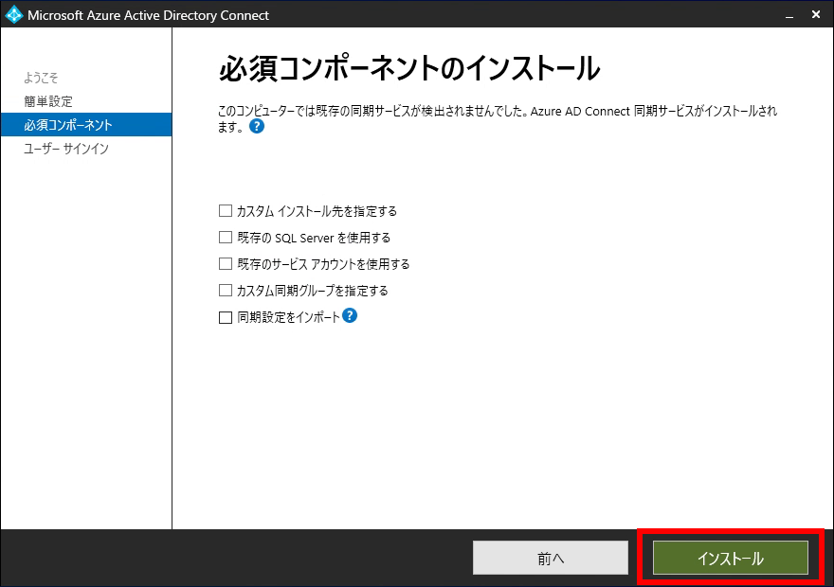Click the 必須コンポーネントのインストール heading
The width and height of the screenshot is (834, 587).
(409, 68)
